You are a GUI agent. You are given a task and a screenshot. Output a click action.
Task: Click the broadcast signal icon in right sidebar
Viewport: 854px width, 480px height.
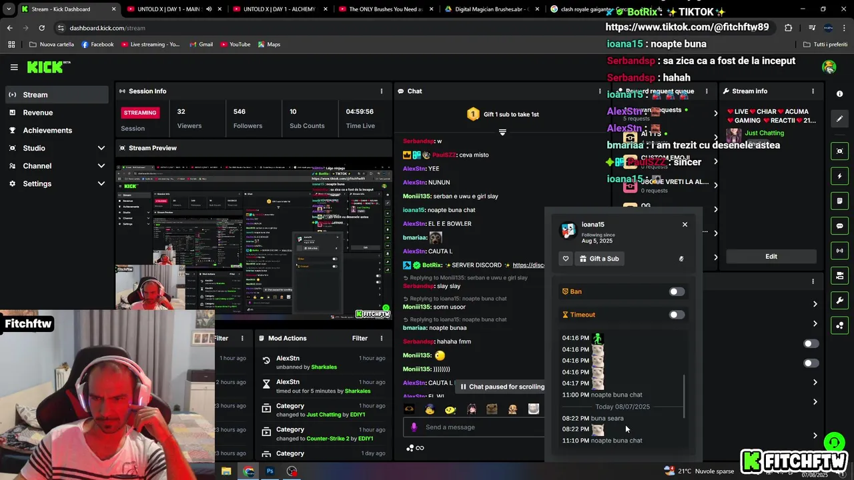click(839, 251)
